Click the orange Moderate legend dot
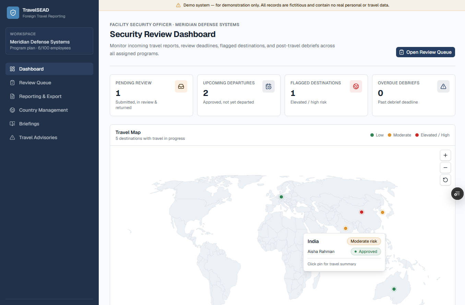The height and width of the screenshot is (305, 465). pyautogui.click(x=390, y=135)
